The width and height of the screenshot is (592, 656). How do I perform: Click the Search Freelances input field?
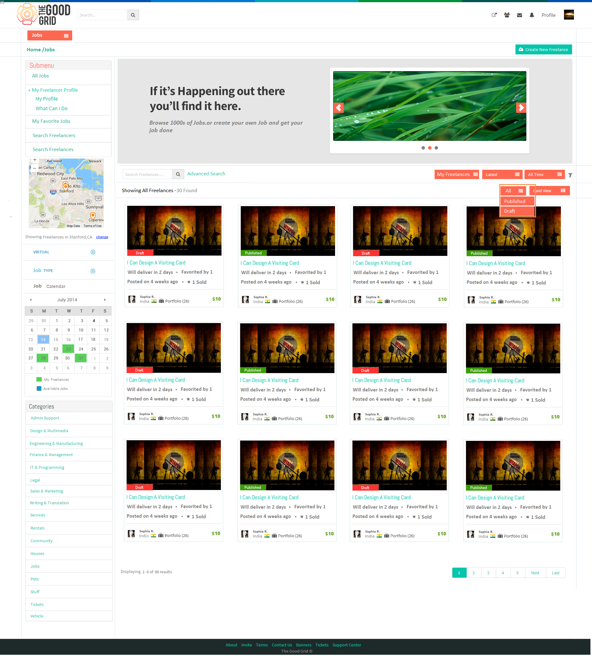(x=147, y=174)
